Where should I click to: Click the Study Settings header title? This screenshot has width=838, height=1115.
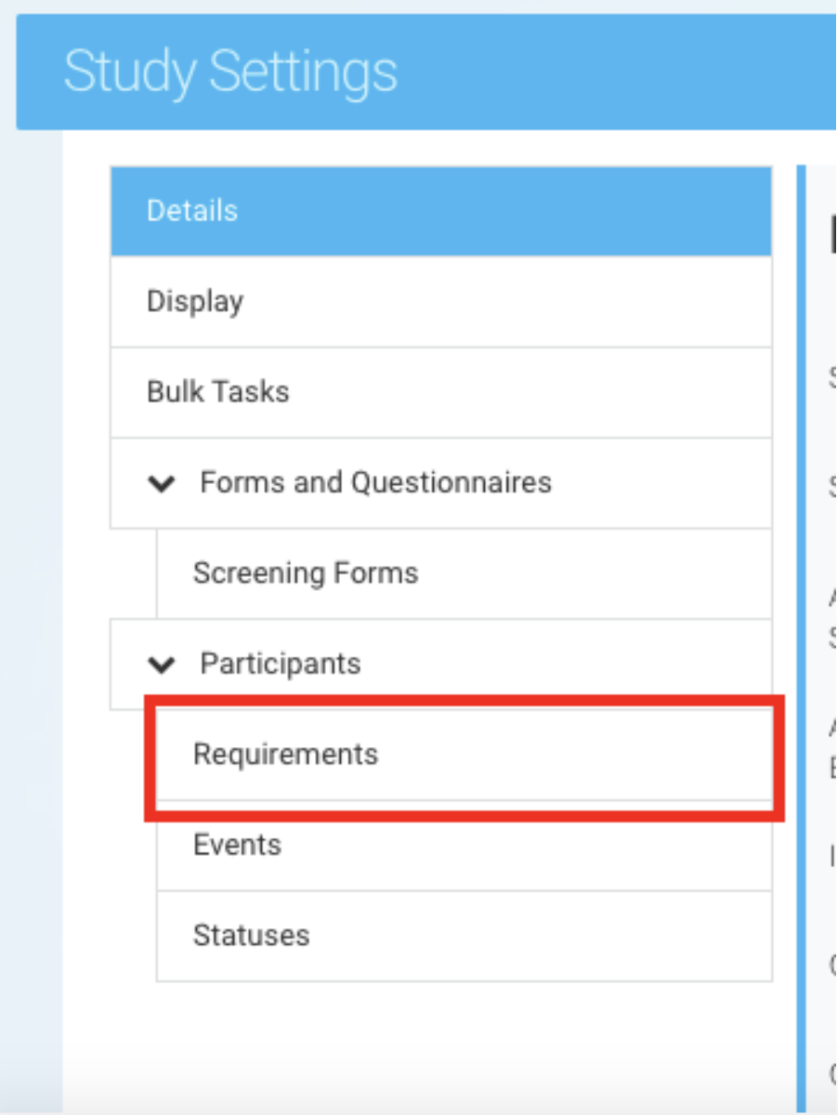(x=230, y=72)
